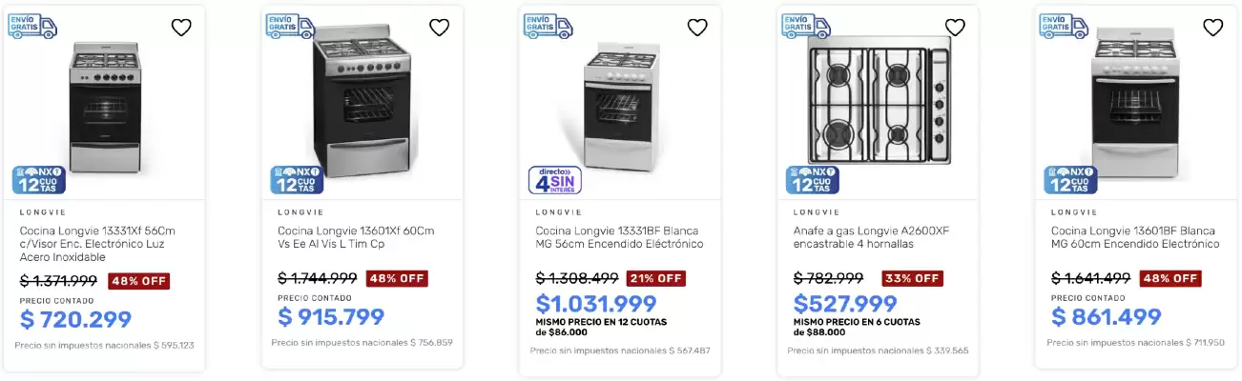Add Longvie 13331BF Blanca to favorites
The image size is (1242, 381).
coord(697,28)
